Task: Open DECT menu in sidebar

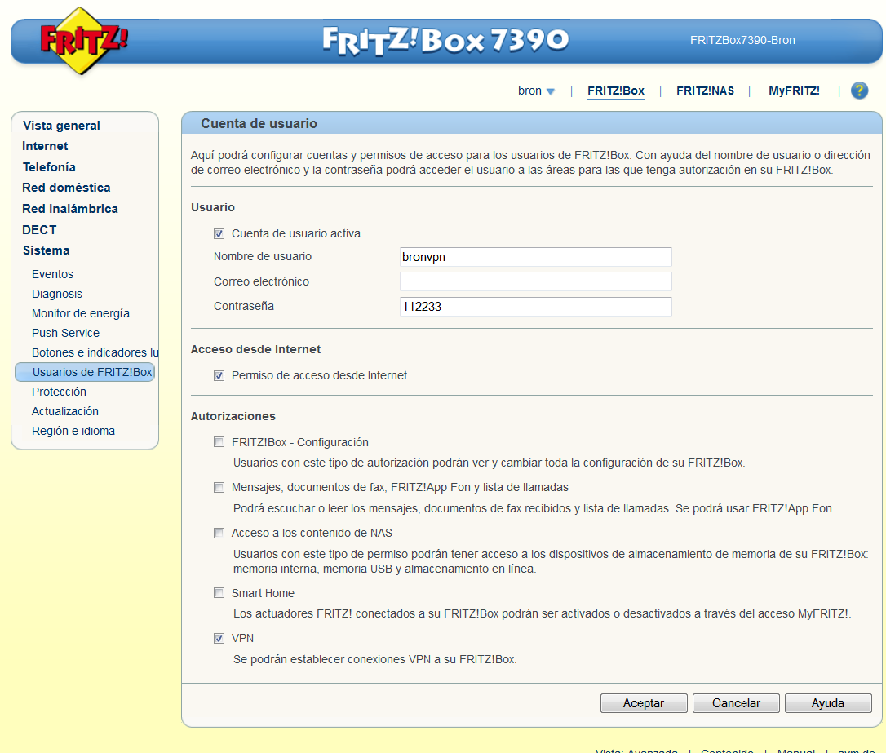Action: point(39,229)
